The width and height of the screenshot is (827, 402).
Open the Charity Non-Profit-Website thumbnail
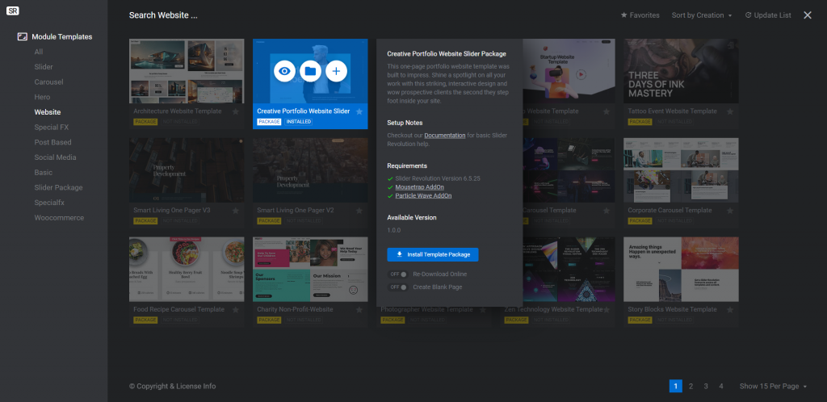point(310,270)
